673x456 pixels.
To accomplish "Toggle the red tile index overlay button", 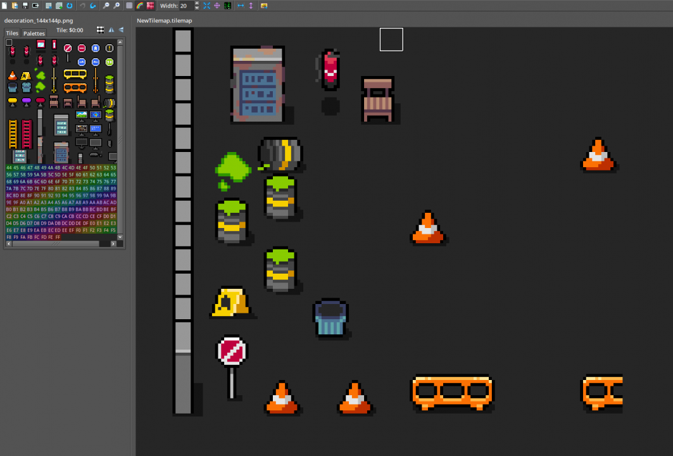I will pos(150,6).
